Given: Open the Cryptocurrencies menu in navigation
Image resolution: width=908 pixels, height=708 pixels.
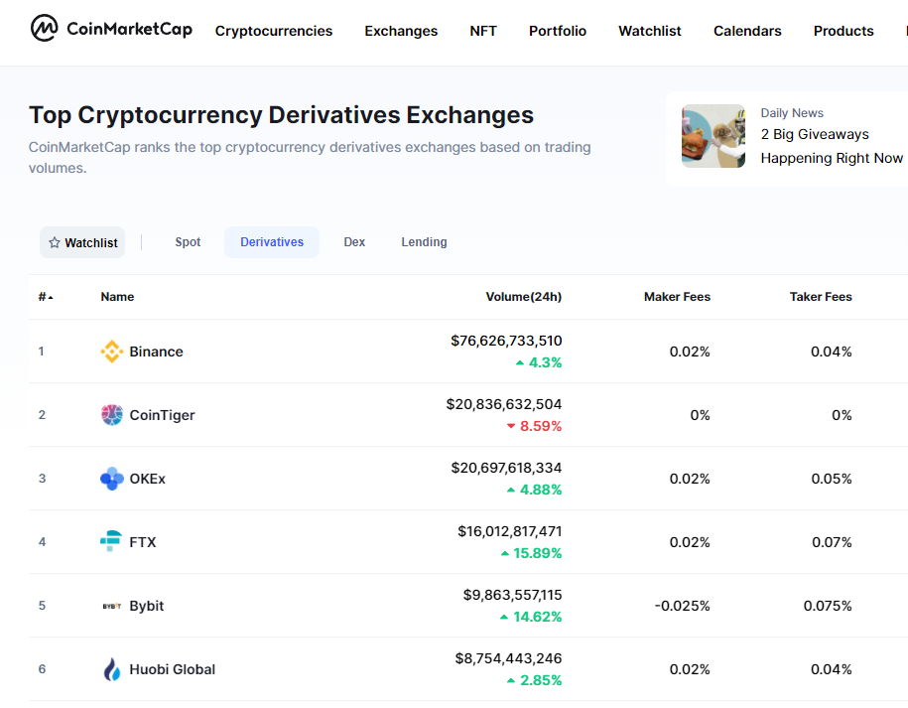Looking at the screenshot, I should 274,31.
